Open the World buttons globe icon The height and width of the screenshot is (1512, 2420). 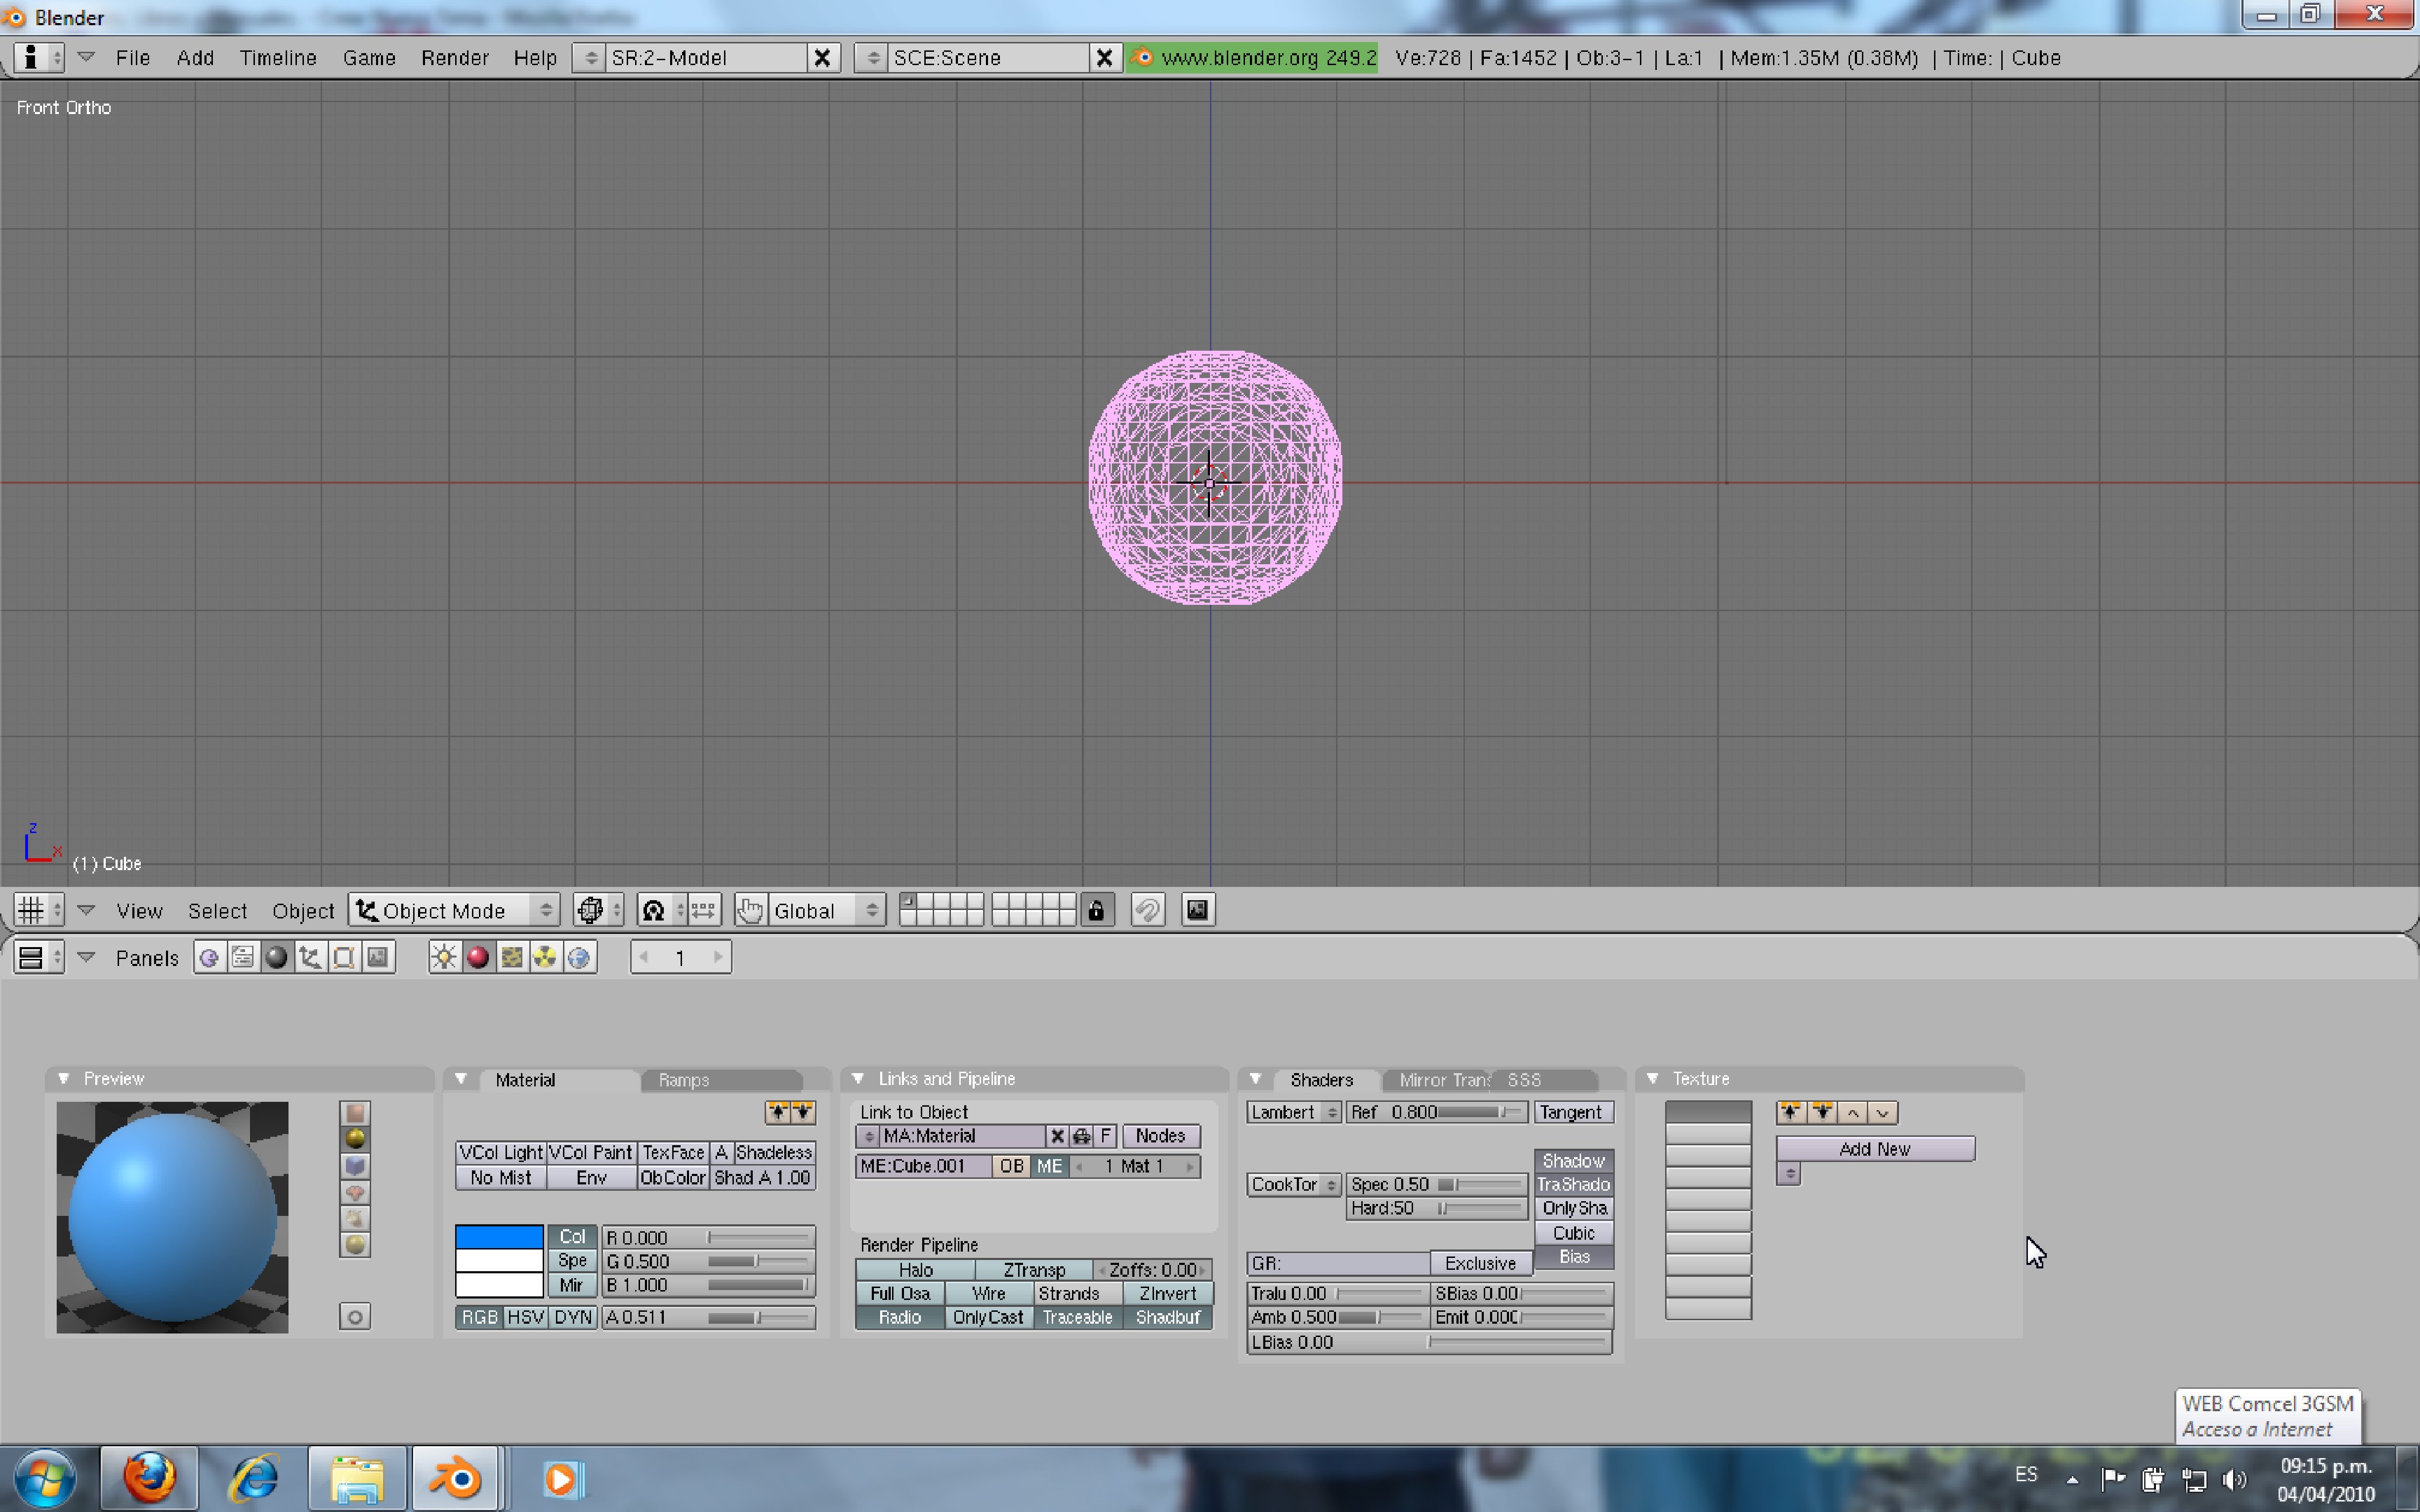[x=579, y=957]
